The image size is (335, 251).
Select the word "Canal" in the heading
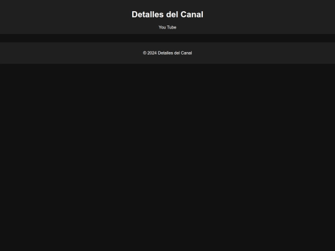coord(192,14)
